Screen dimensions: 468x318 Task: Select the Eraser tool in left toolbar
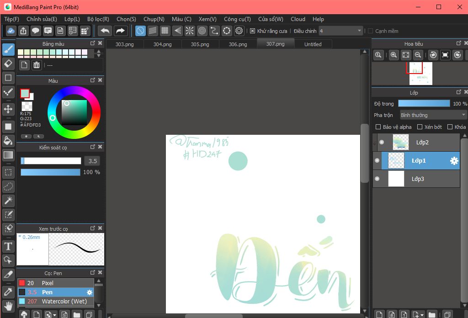(8, 63)
